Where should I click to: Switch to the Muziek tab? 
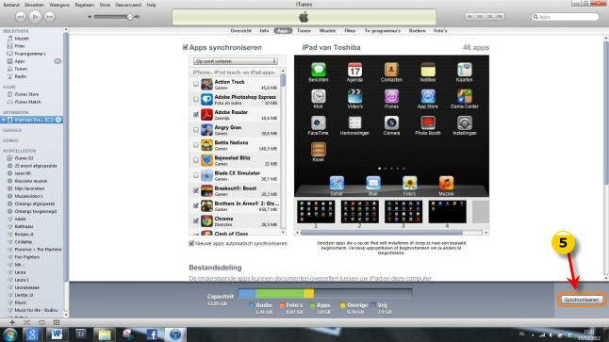tap(327, 31)
